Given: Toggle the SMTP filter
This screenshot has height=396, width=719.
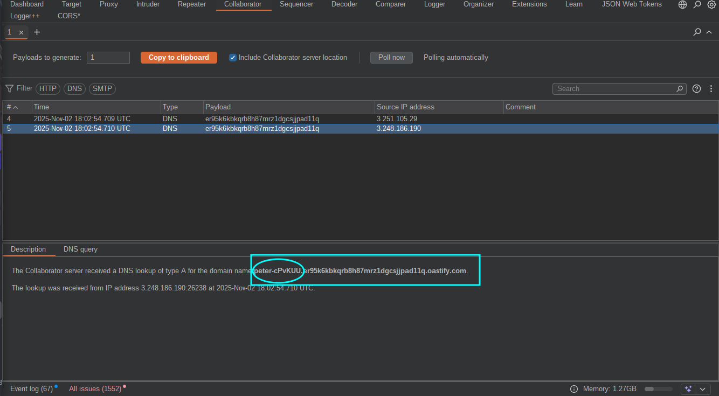Looking at the screenshot, I should (x=102, y=88).
